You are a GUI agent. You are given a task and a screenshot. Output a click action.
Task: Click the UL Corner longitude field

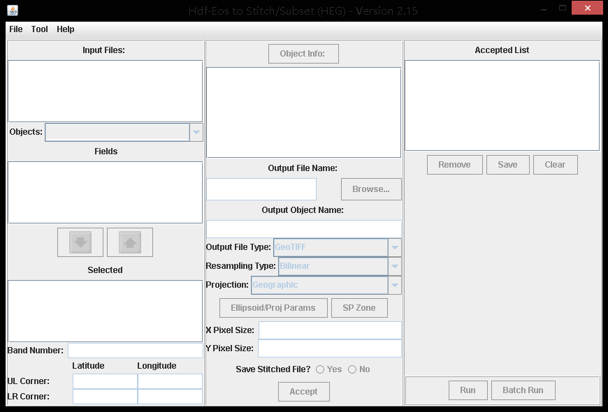[x=171, y=381]
